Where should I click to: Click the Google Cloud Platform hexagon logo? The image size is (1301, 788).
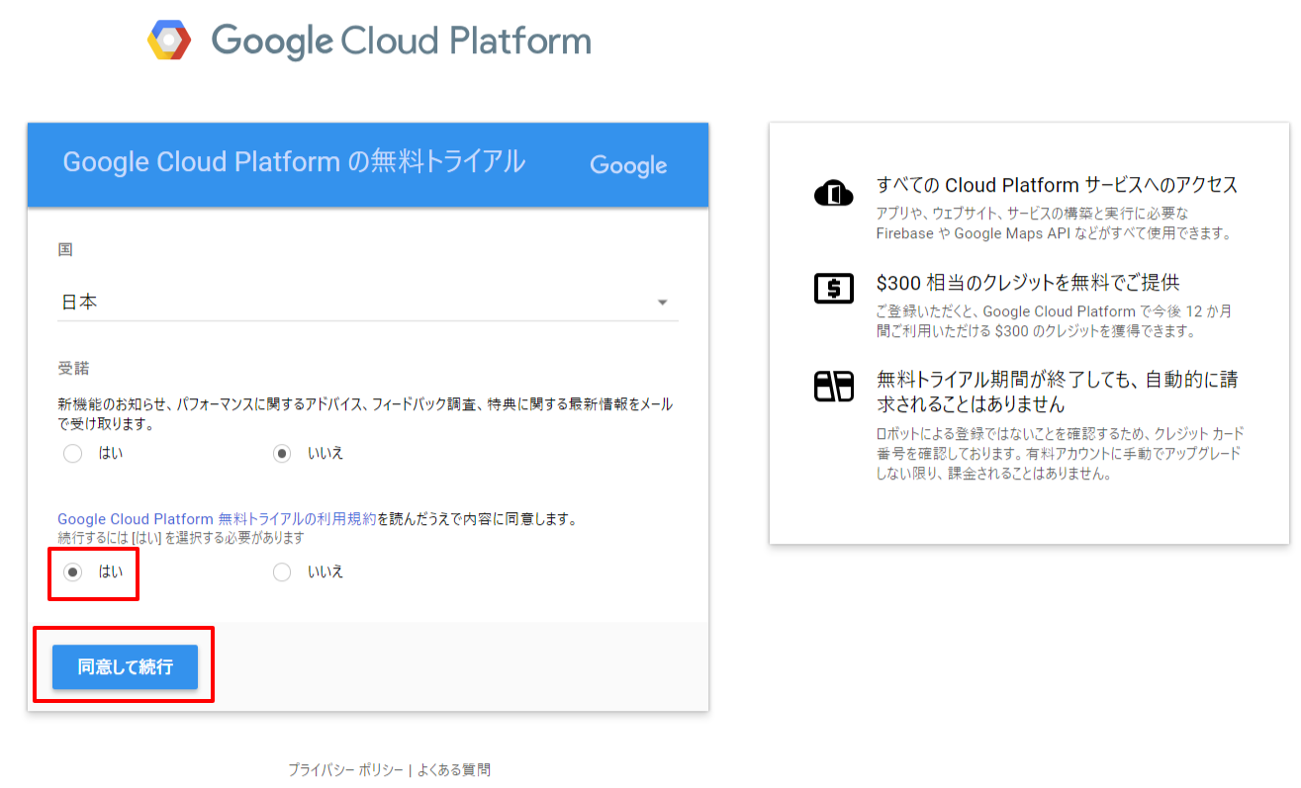pyautogui.click(x=169, y=41)
